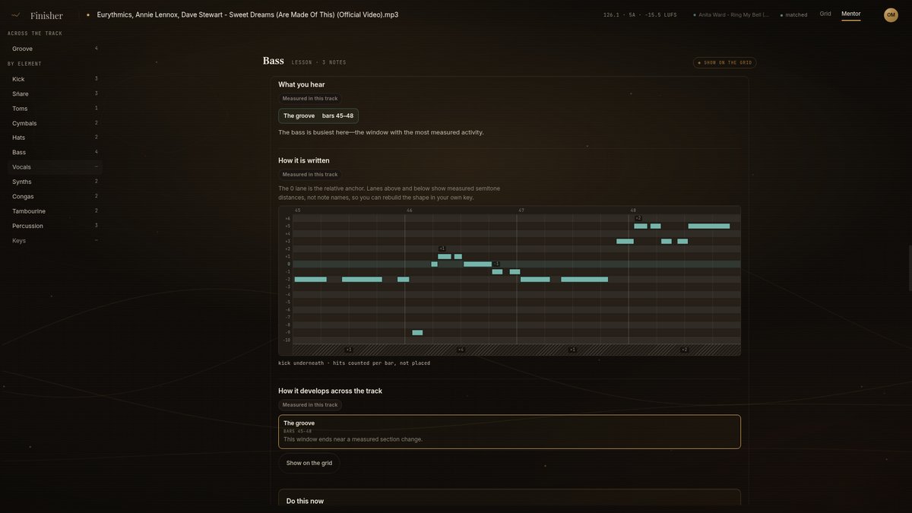Click Measured in this track under How it develops

tap(310, 404)
